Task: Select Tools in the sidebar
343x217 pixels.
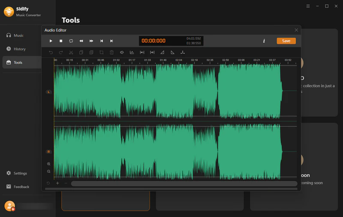Action: [x=22, y=62]
